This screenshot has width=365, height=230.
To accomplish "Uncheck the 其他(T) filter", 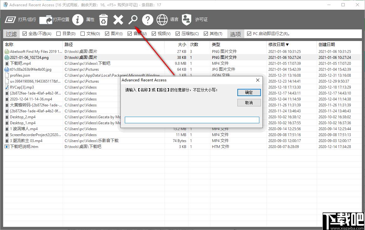I will pyautogui.click(x=206, y=34).
